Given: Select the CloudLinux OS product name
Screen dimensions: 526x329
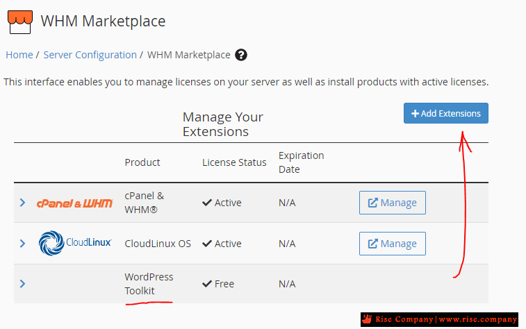Looking at the screenshot, I should click(x=158, y=244).
